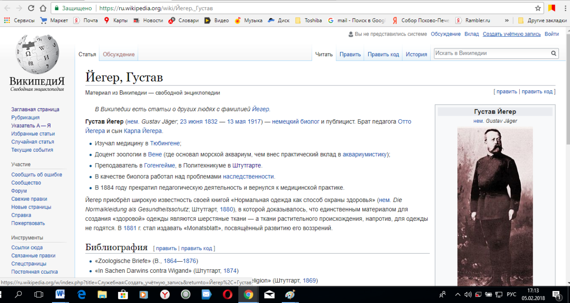Expand the bookmarks bar overflow chevron
The width and height of the screenshot is (570, 303).
pos(507,20)
